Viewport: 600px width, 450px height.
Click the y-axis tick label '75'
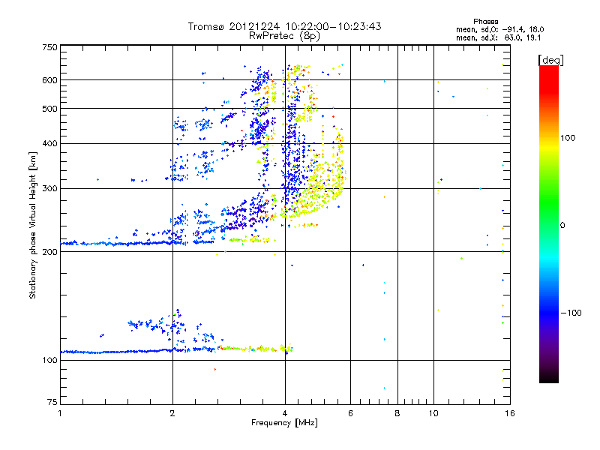(x=52, y=402)
